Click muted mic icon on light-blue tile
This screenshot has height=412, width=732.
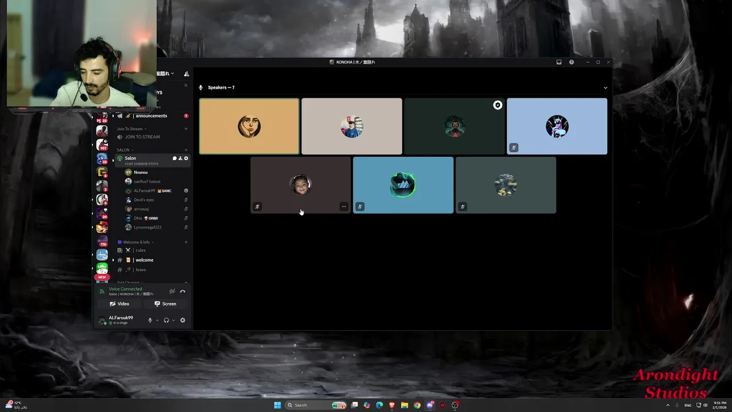(514, 148)
